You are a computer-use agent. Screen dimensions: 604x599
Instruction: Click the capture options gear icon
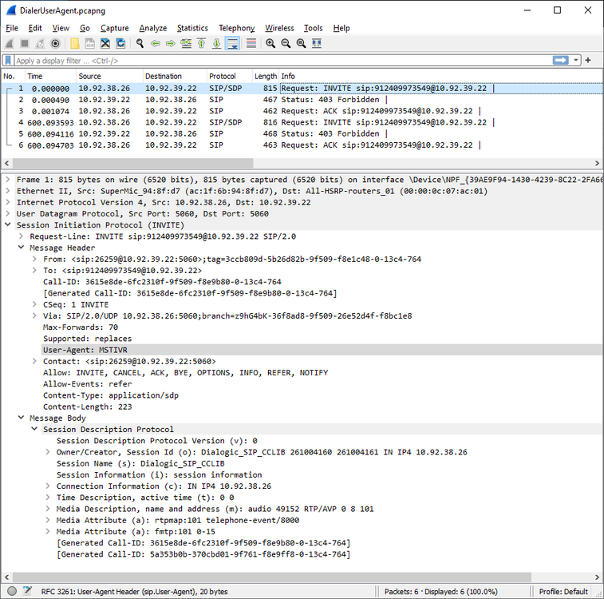tap(55, 43)
